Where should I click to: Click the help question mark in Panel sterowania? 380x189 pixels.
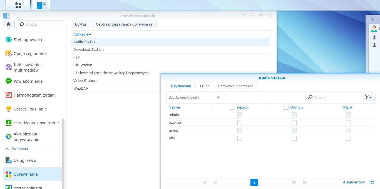coord(243,16)
